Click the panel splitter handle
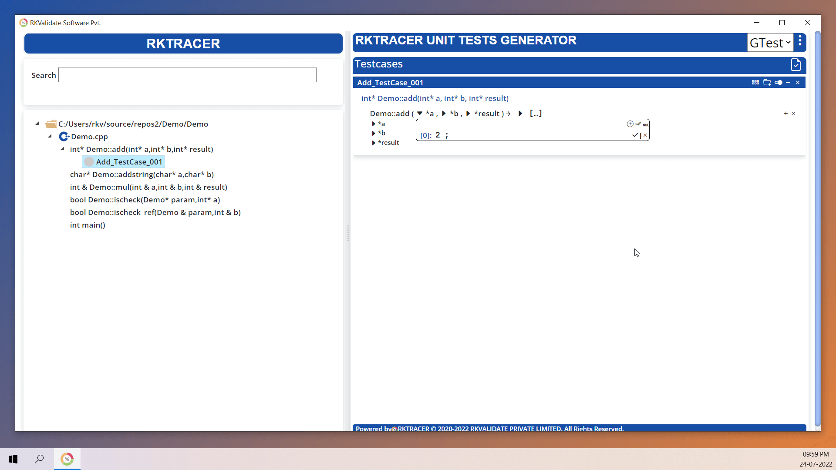The height and width of the screenshot is (470, 836). pos(348,233)
